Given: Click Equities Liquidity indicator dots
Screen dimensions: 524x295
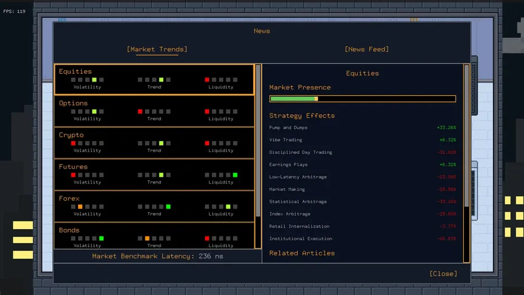Looking at the screenshot, I should click(x=221, y=80).
